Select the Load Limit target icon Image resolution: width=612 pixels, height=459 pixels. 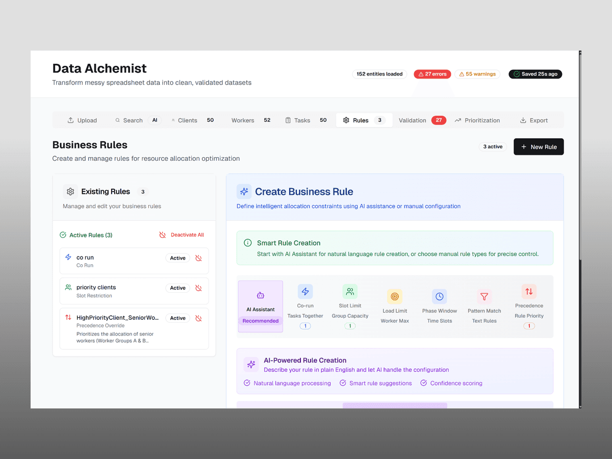(x=395, y=296)
